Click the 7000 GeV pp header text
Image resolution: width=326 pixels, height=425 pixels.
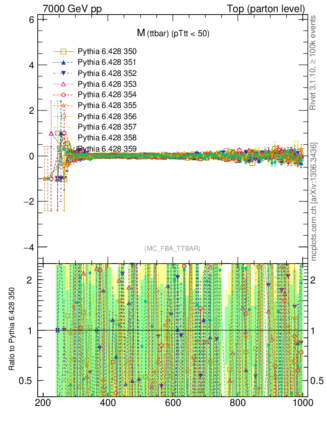click(x=72, y=9)
